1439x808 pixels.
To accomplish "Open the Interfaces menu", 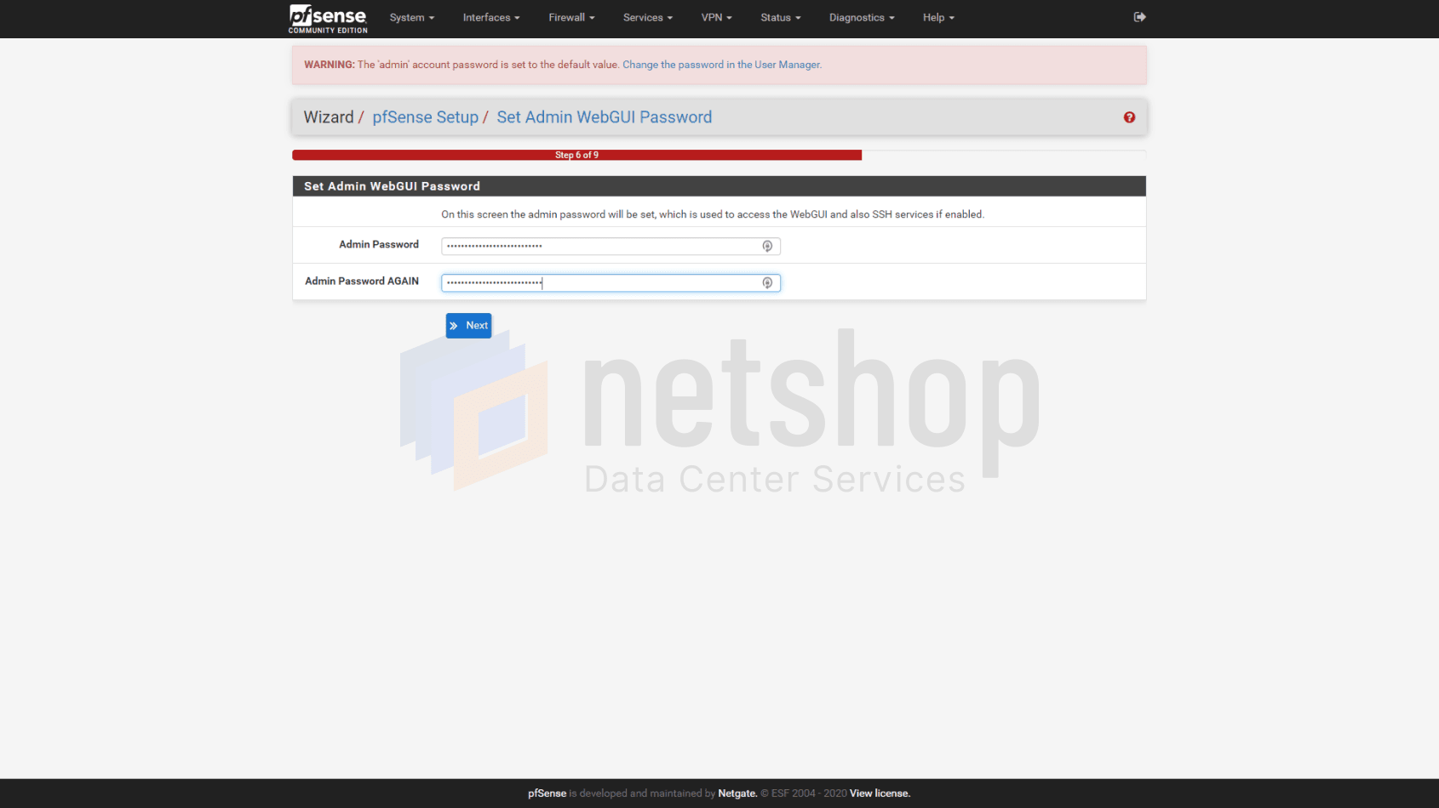I will coord(490,17).
